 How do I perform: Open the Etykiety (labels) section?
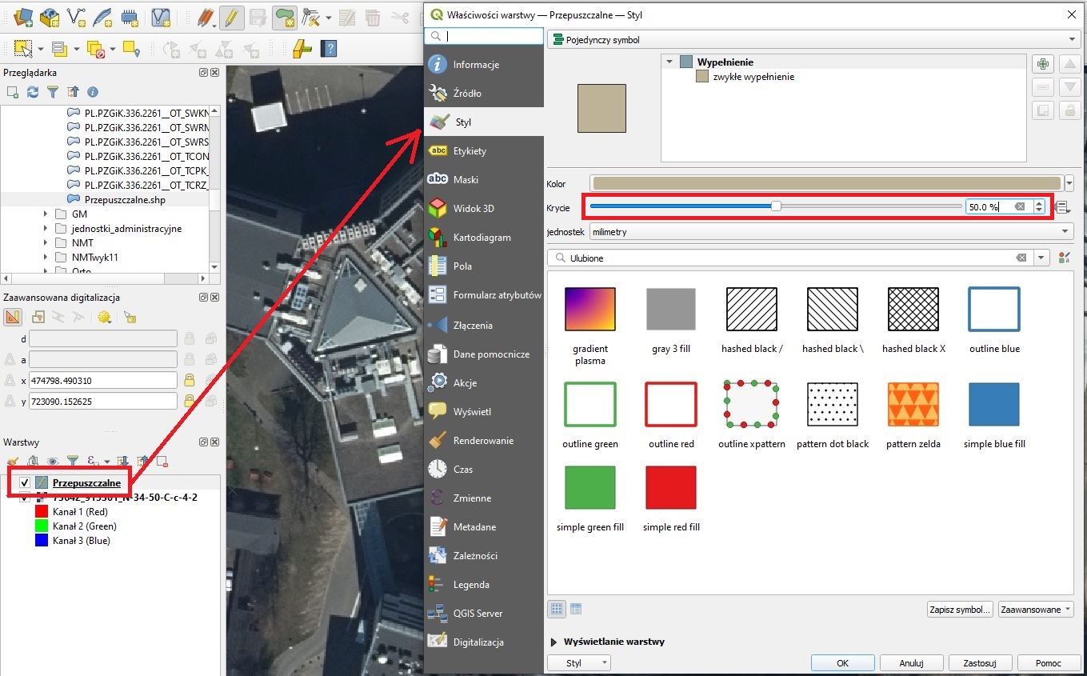click(x=470, y=151)
